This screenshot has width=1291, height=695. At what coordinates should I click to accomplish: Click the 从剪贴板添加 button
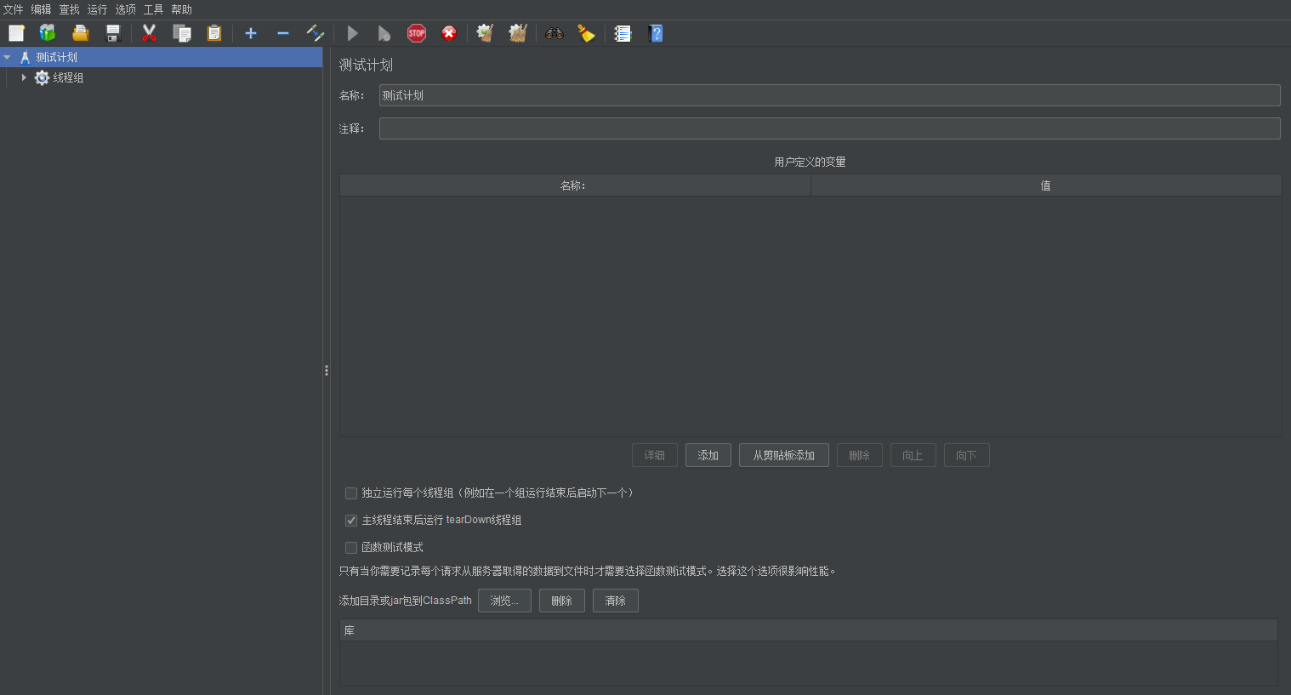(x=784, y=455)
